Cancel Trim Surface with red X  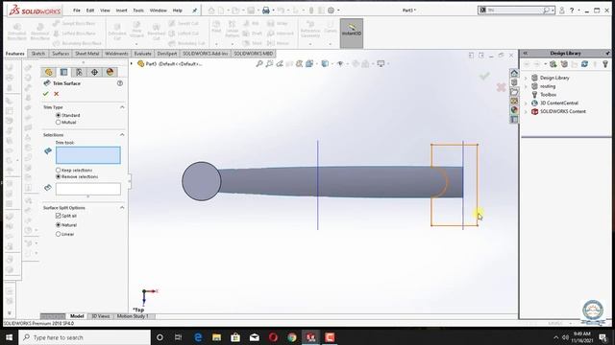click(57, 94)
